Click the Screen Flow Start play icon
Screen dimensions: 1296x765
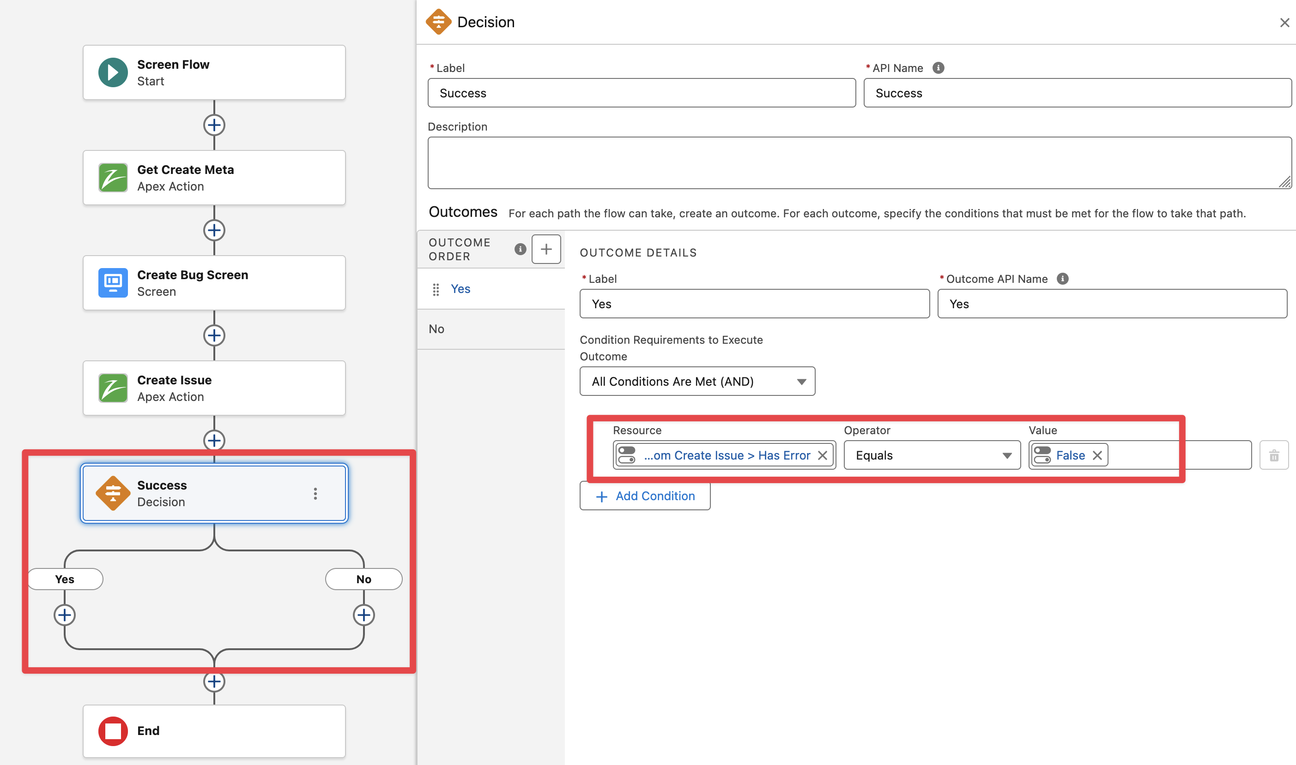113,73
